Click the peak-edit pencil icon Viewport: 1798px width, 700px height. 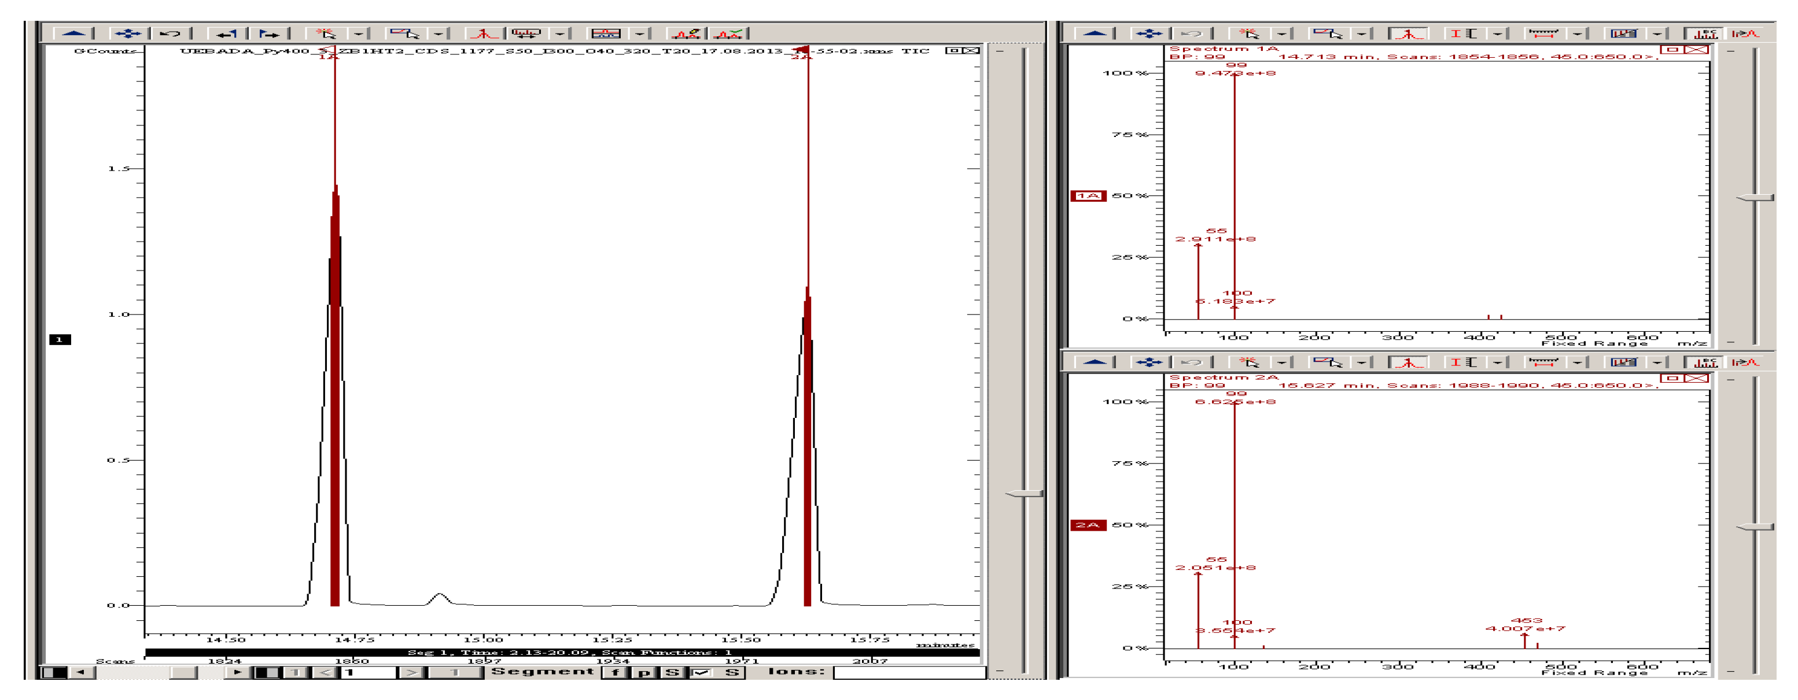pyautogui.click(x=686, y=33)
